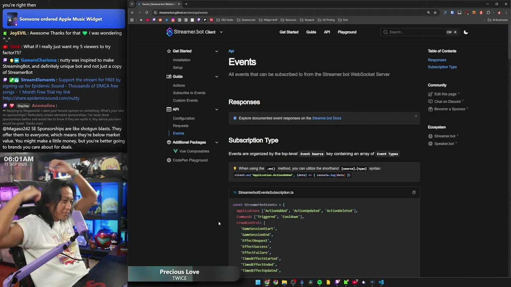Click the search magnifier icon in the header
Viewport: 511px width, 287px height.
[x=385, y=32]
